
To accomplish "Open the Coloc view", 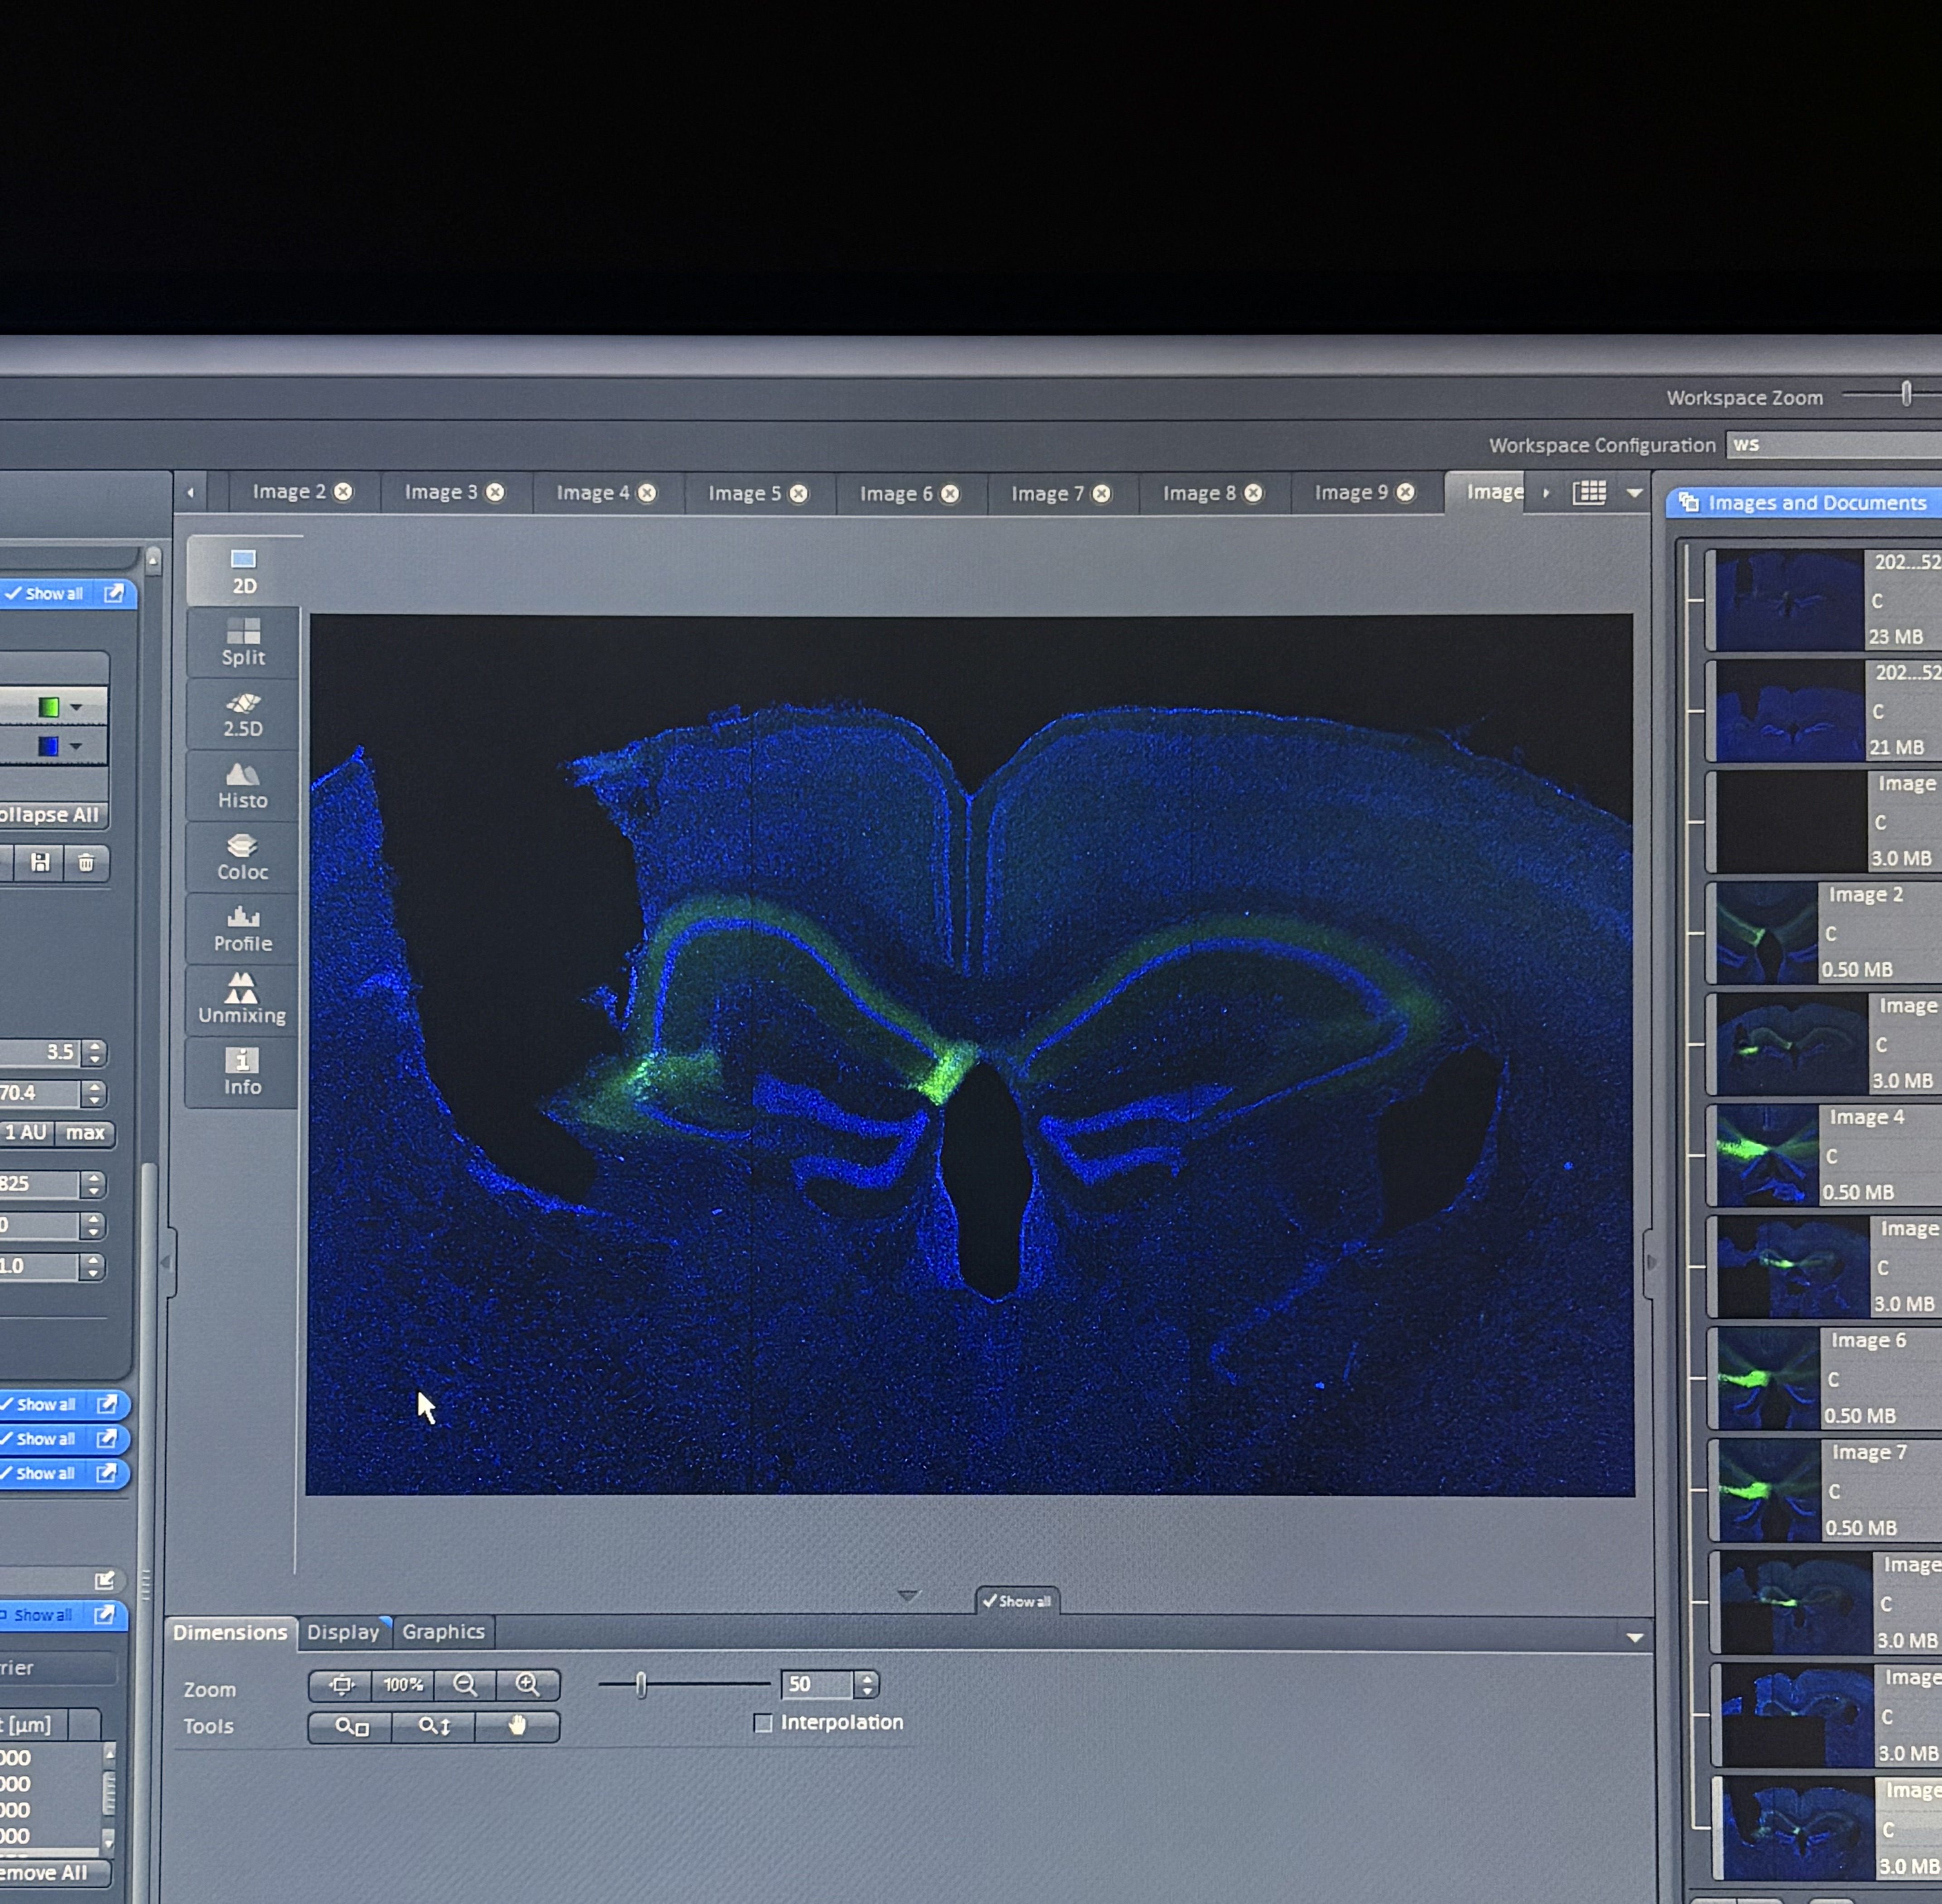I will coord(243,857).
